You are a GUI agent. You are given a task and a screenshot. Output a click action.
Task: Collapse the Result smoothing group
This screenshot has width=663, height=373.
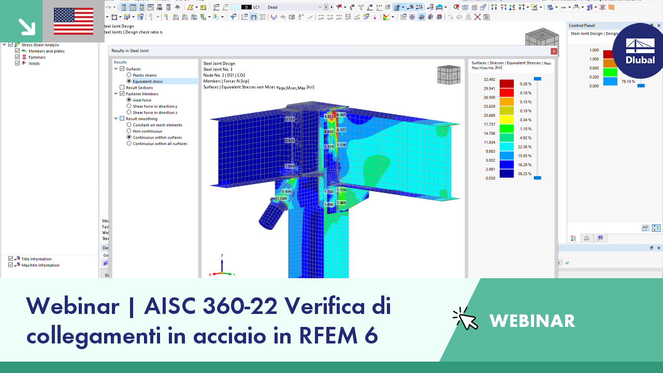pos(116,119)
